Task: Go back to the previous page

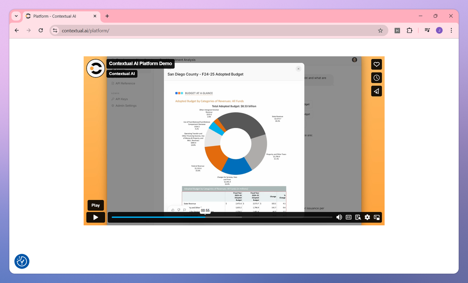Action: coord(16,30)
